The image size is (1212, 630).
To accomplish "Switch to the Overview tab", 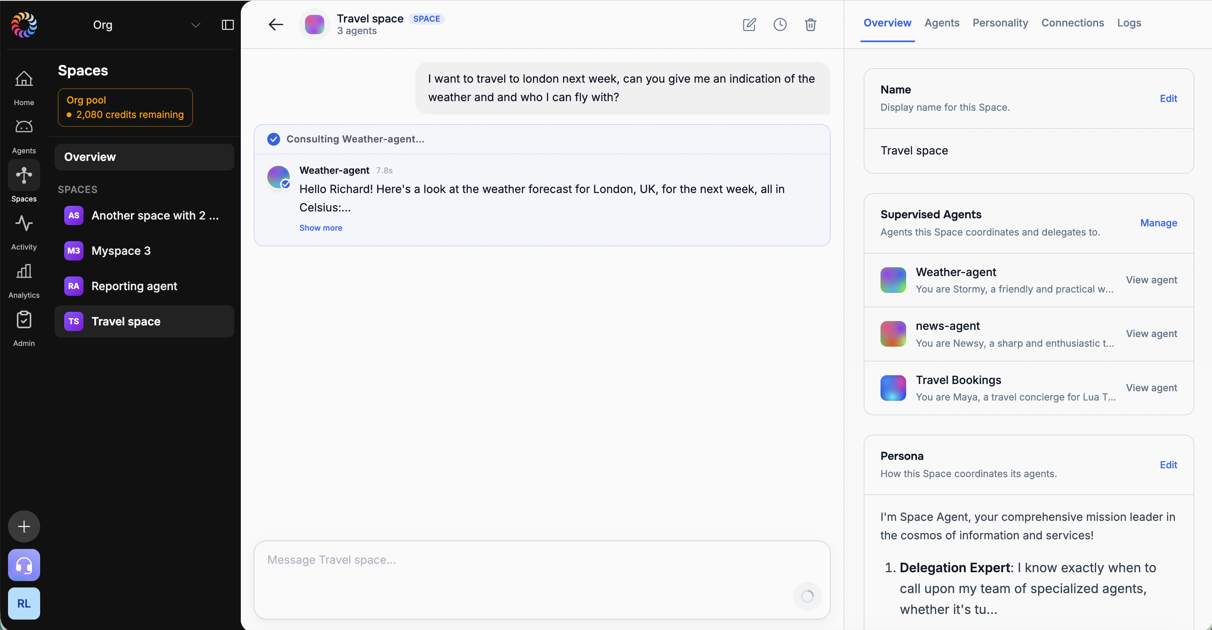I will (887, 23).
